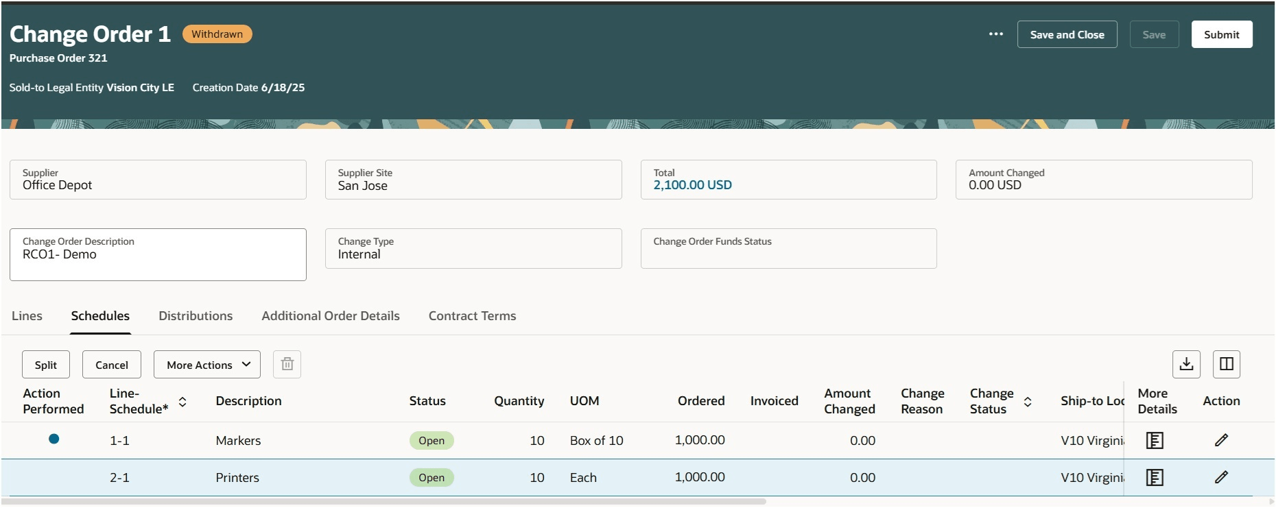Click the Description column header
1276x508 pixels.
click(x=248, y=401)
